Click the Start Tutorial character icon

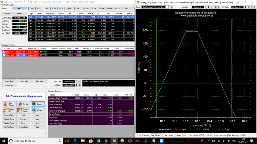click(x=5, y=104)
